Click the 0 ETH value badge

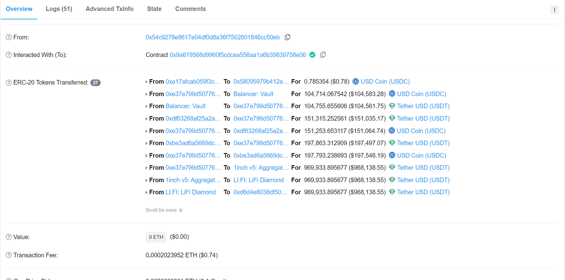point(156,237)
